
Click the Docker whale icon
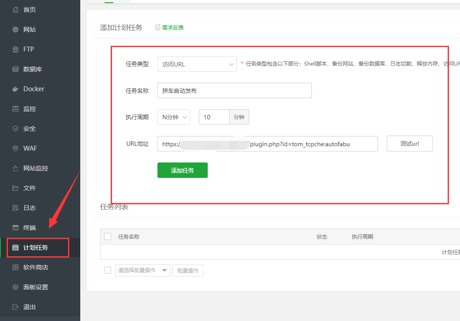point(15,89)
